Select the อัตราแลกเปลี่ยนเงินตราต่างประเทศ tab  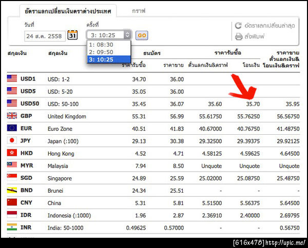click(68, 11)
